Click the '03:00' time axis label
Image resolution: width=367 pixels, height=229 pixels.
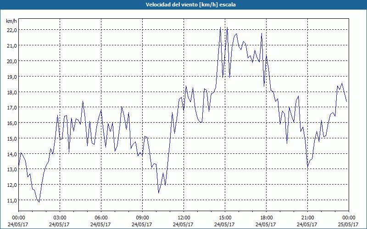[x=60, y=218]
